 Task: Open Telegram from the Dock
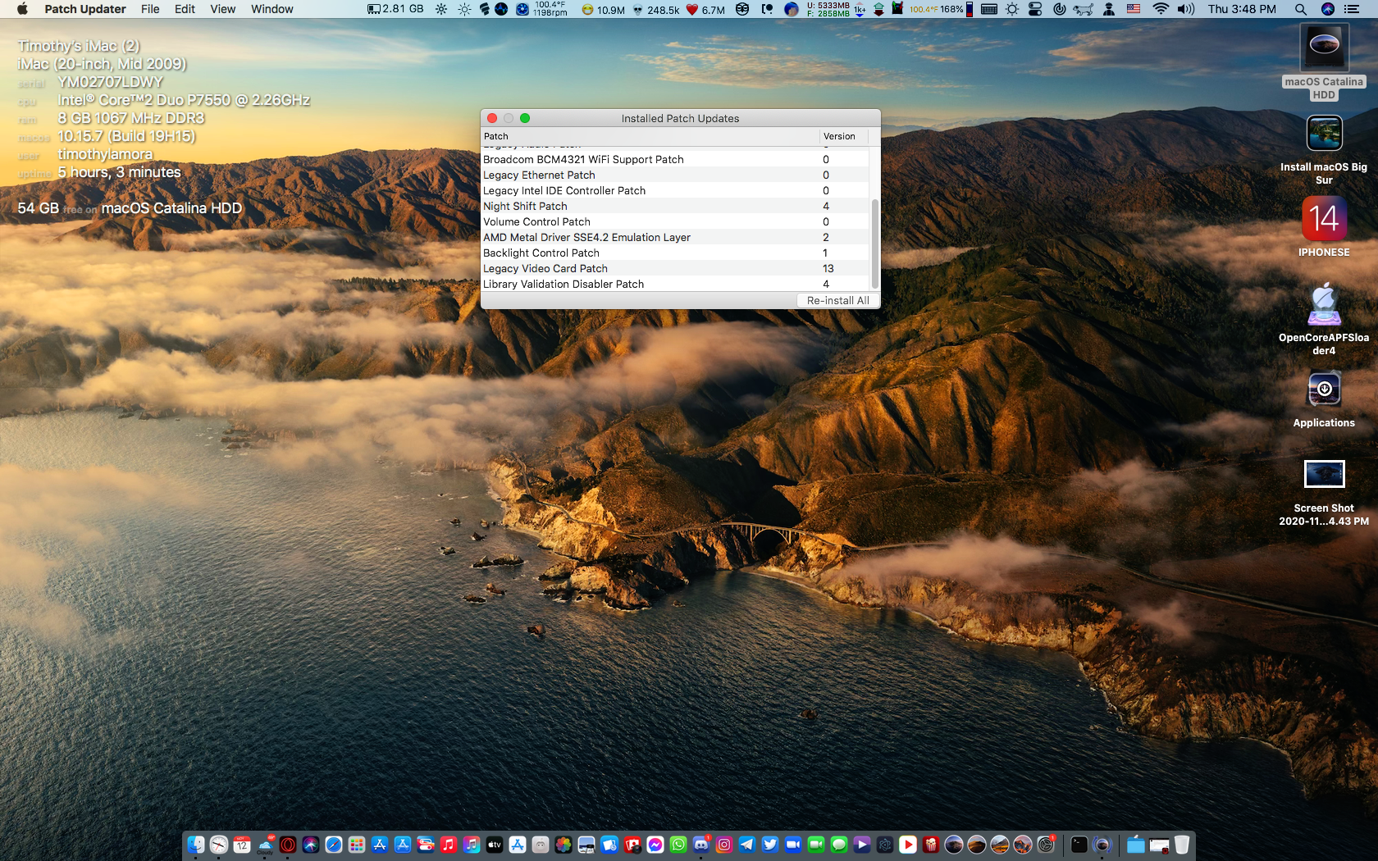click(x=747, y=845)
